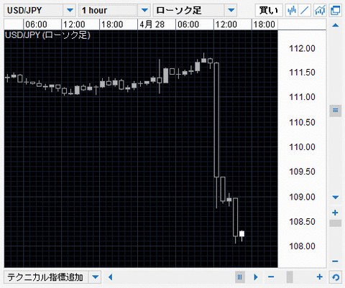Click the 110.00 price label

pyautogui.click(x=302, y=147)
